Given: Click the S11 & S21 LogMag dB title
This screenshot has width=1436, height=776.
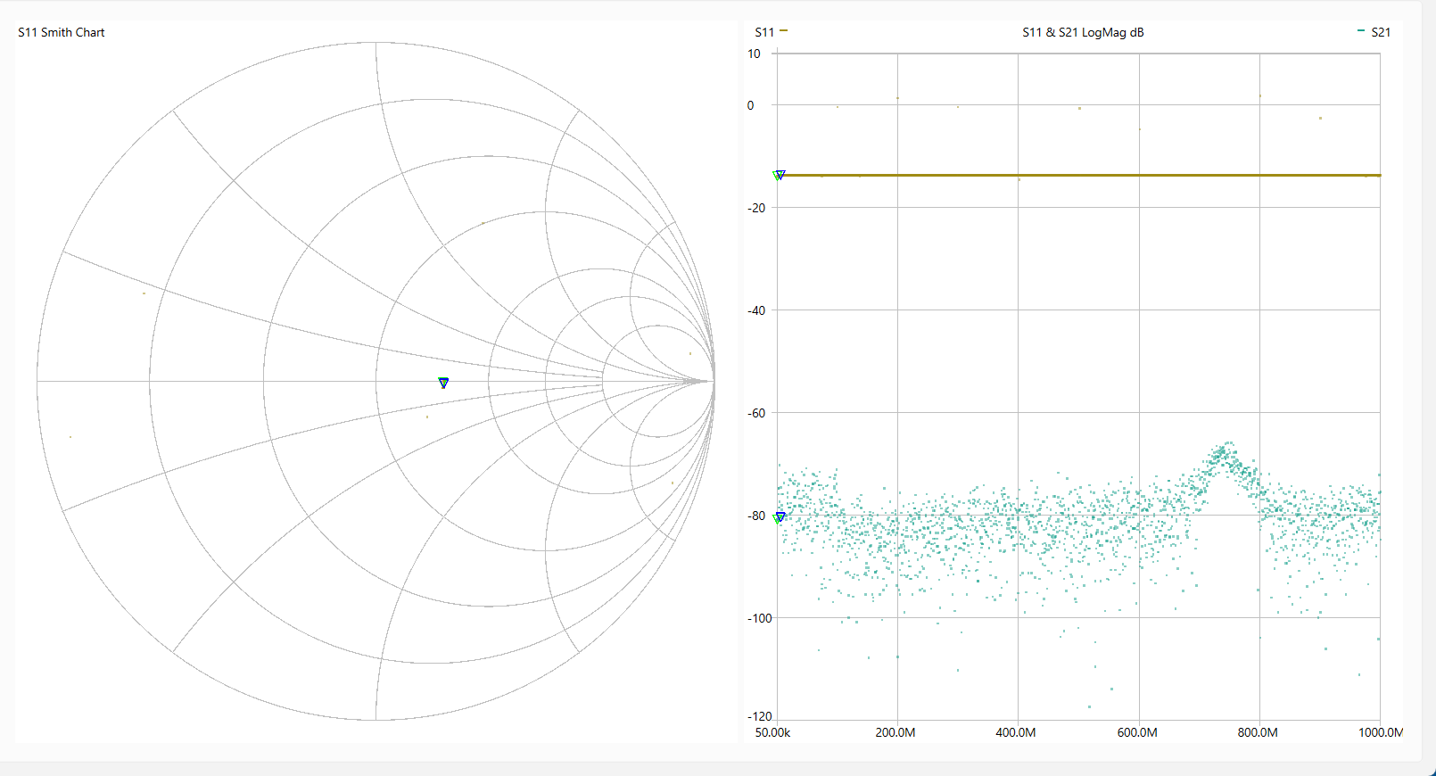Looking at the screenshot, I should (x=1083, y=32).
